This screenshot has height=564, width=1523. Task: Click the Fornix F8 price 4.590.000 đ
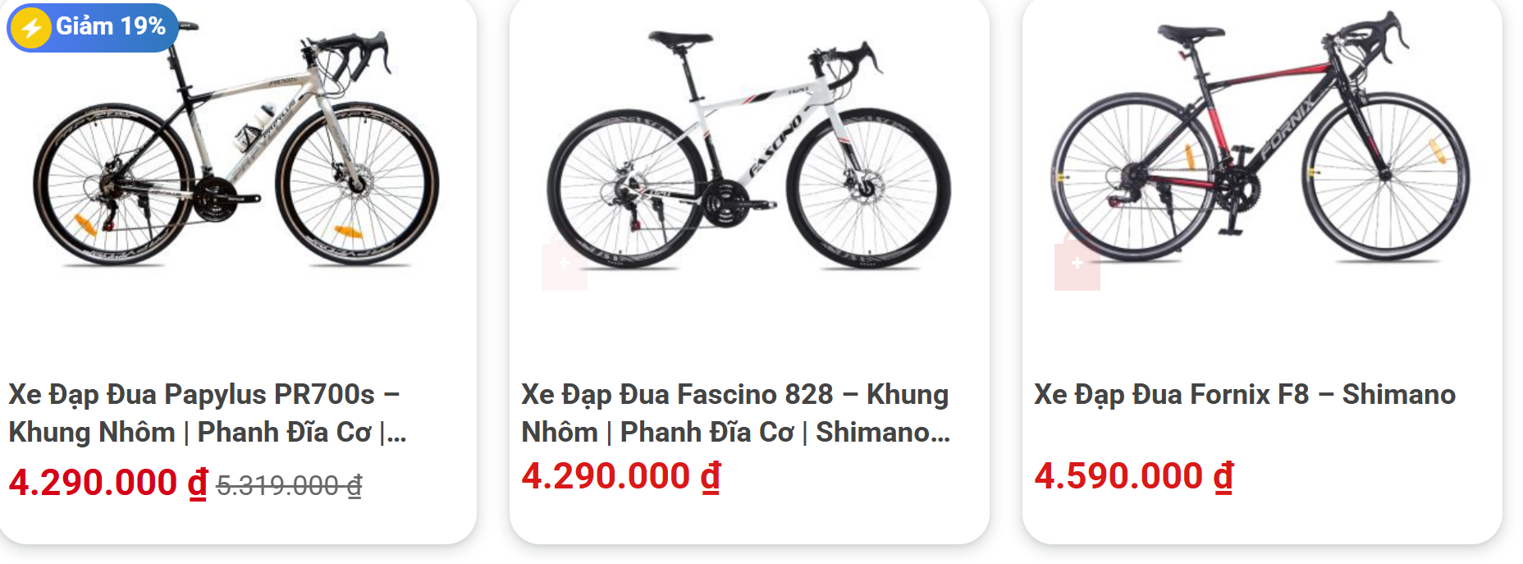point(1133,476)
